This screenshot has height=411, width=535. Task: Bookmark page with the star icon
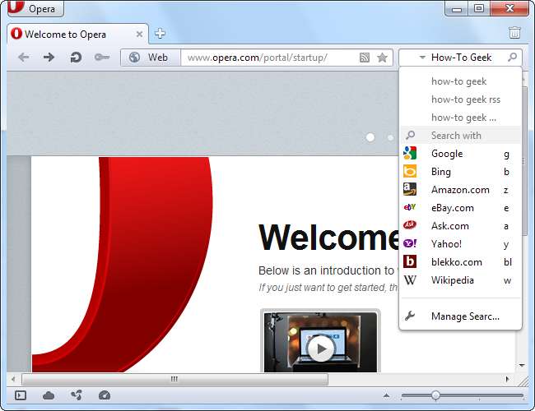(382, 58)
